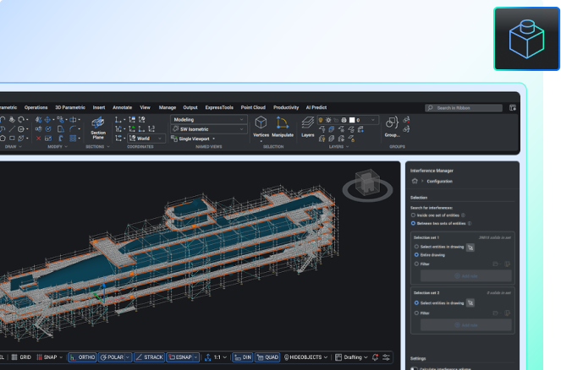Choose 'Entire drawing' radio for set 1
This screenshot has height=370, width=561.
click(416, 255)
